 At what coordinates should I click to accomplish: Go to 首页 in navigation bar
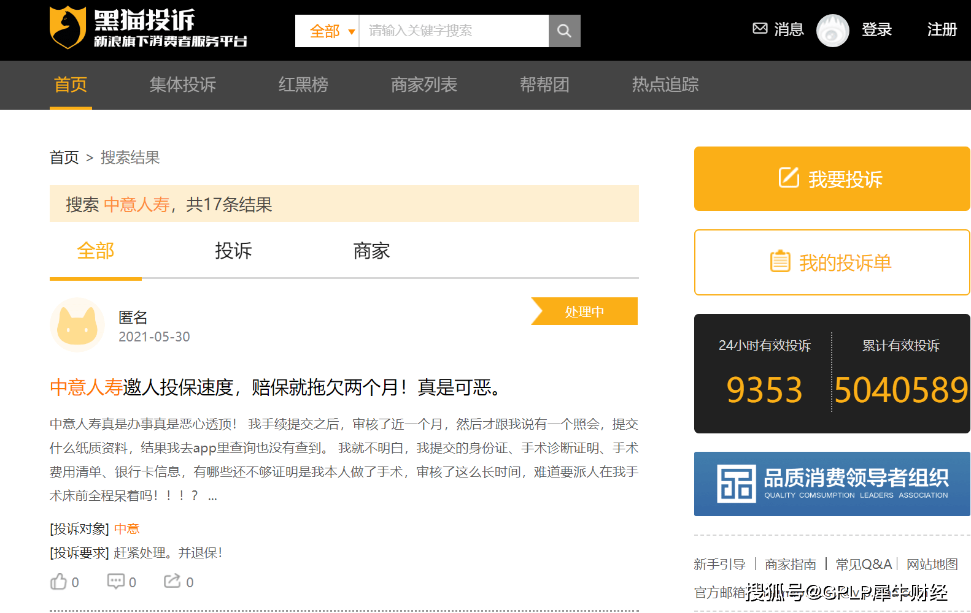coord(71,85)
